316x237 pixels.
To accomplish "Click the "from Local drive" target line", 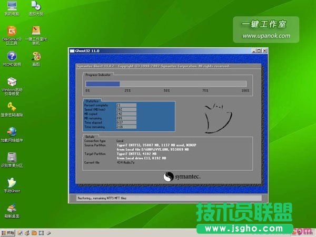I will (x=142, y=158).
